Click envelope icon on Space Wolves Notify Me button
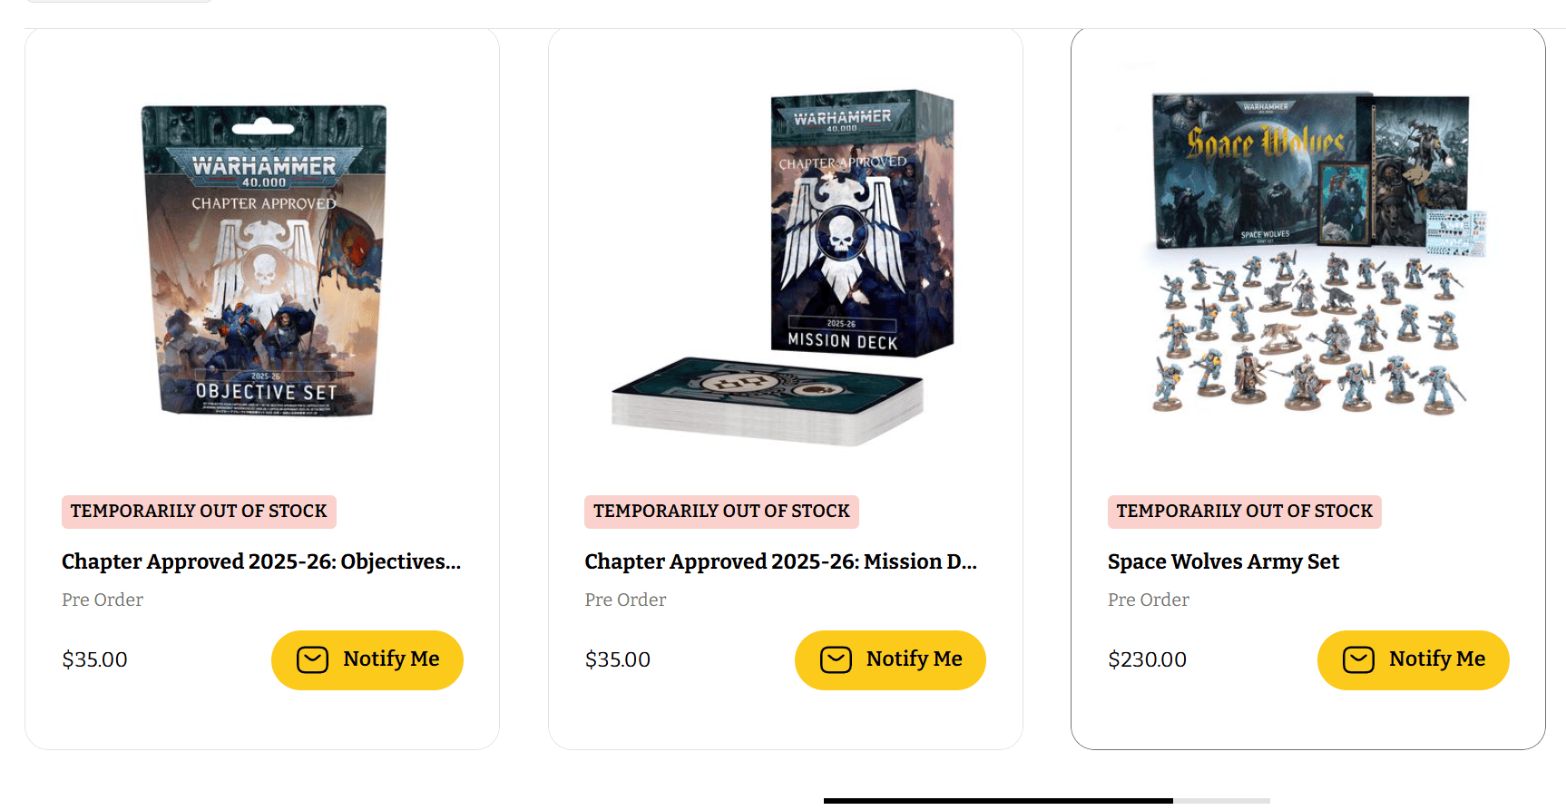The image size is (1566, 810). click(x=1358, y=659)
